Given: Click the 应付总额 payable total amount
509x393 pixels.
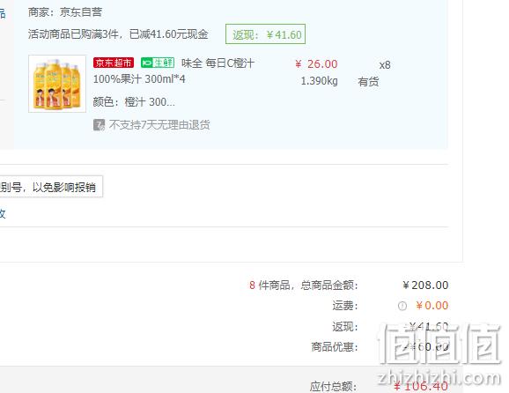Looking at the screenshot, I should [421, 386].
